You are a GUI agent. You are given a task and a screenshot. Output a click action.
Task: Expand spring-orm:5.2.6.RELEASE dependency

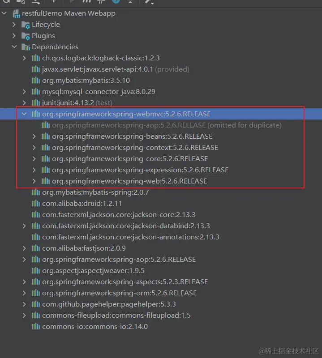pyautogui.click(x=24, y=293)
